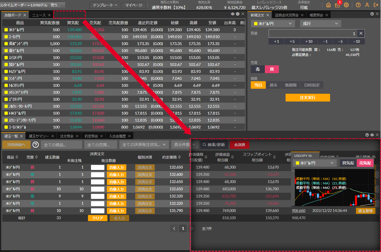
Task: Open the テンプレート dropdown
Action: (105, 5)
